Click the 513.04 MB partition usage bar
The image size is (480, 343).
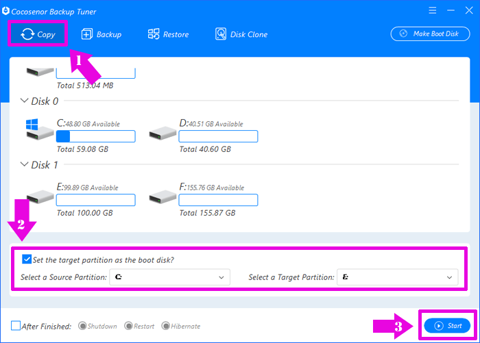[96, 73]
